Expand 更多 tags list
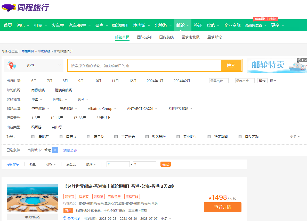307x221 pixels. pos(295,137)
